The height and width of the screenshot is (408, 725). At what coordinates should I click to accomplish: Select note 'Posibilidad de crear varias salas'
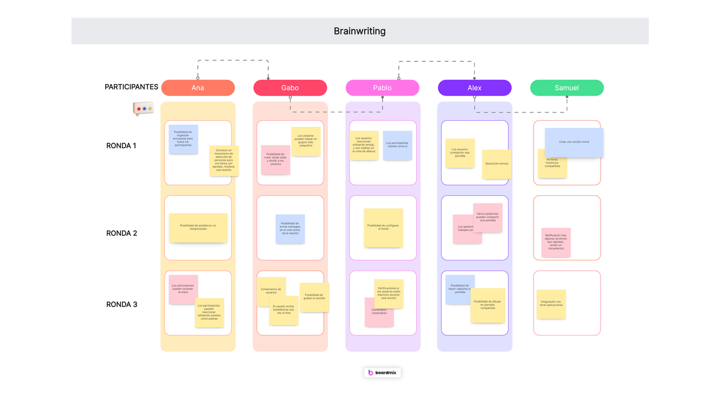[275, 160]
